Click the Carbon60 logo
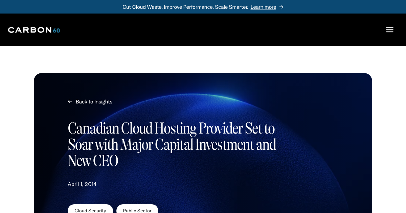406x213 pixels. [x=34, y=30]
